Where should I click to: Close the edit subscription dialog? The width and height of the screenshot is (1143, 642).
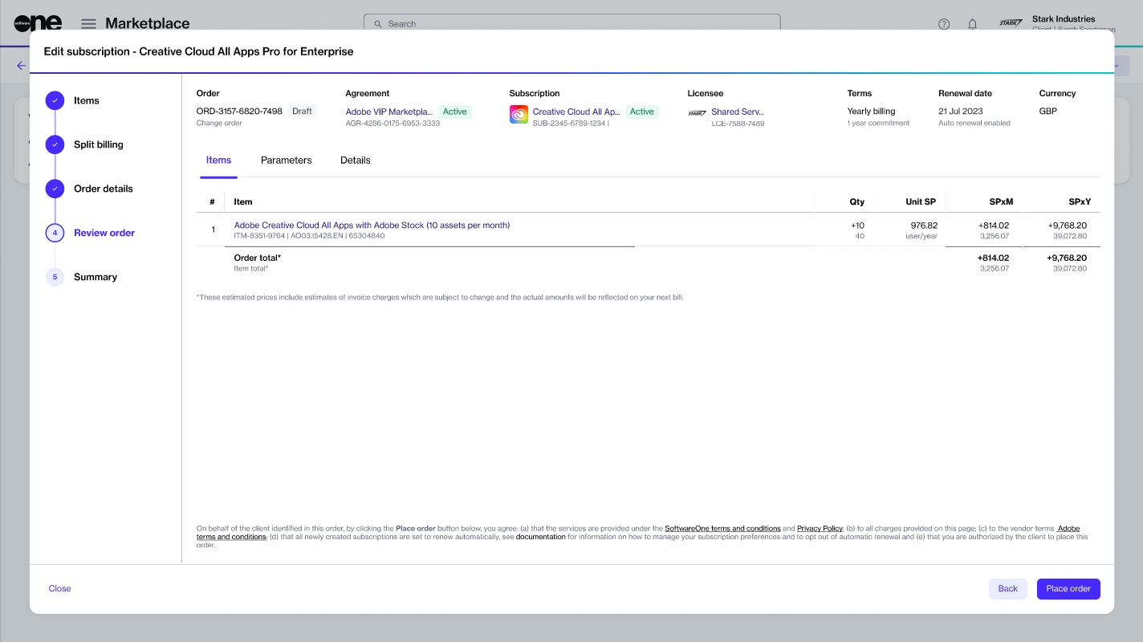(x=60, y=588)
